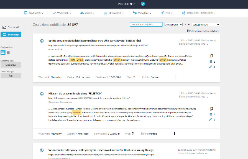Click the globe icon of Współcześni odkrywcy article
The height and width of the screenshot is (159, 248).
42,150
